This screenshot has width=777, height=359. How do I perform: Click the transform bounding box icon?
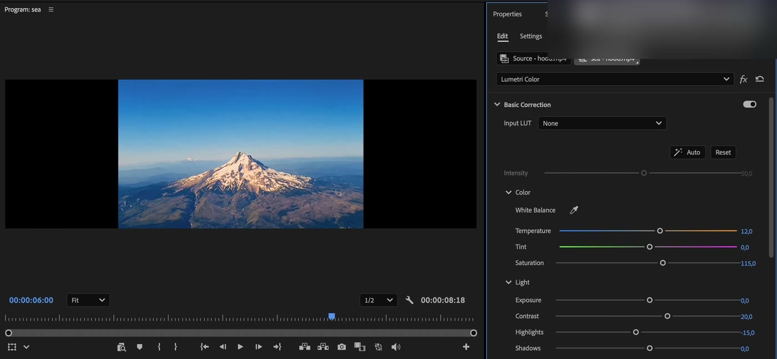click(x=12, y=347)
